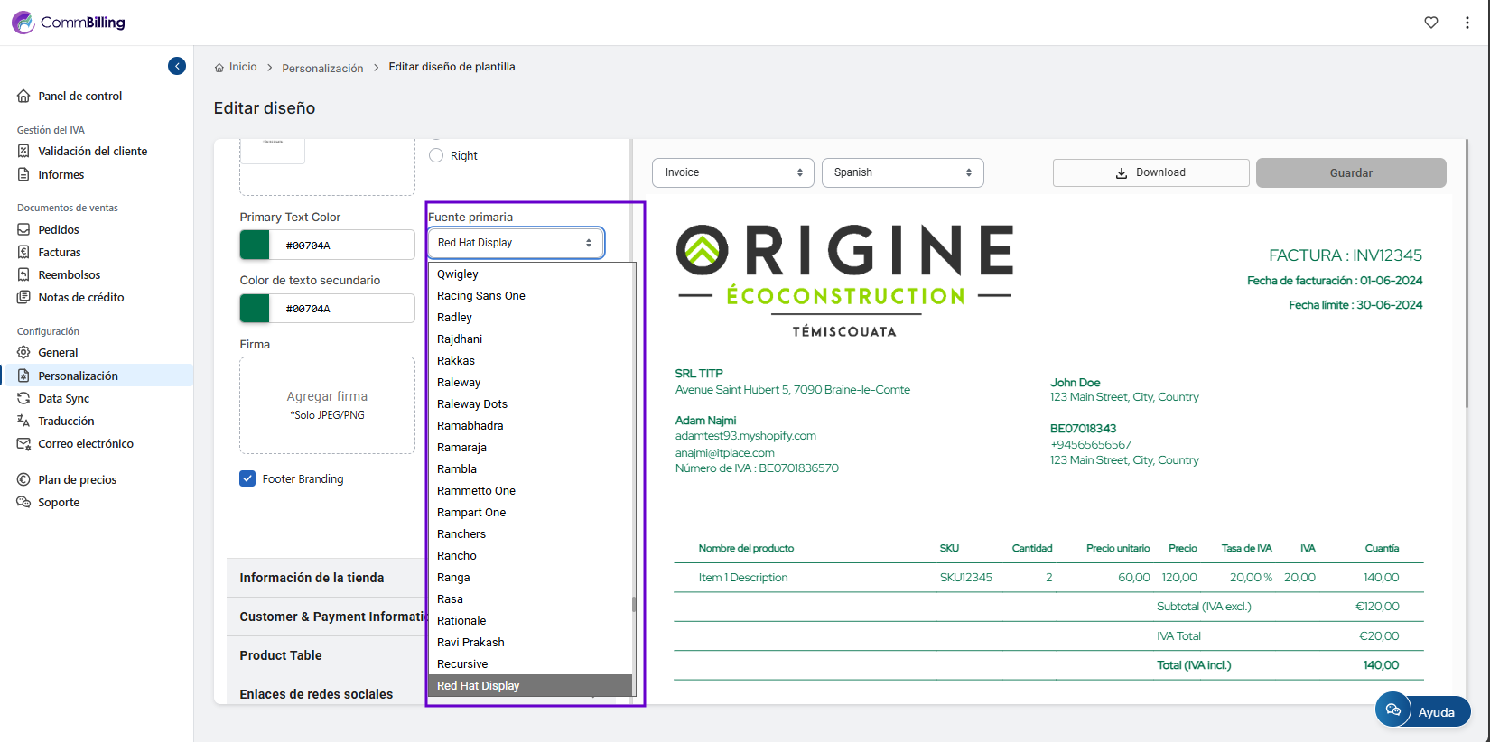The height and width of the screenshot is (742, 1490).
Task: Click the Correo electrónico envelope icon
Action: click(23, 443)
